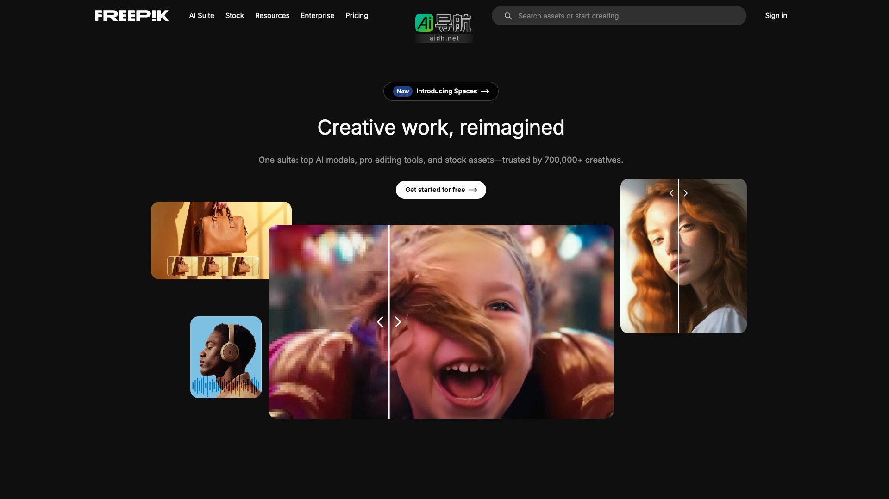The width and height of the screenshot is (889, 499).
Task: Expand the Enterprise menu
Action: pos(317,16)
